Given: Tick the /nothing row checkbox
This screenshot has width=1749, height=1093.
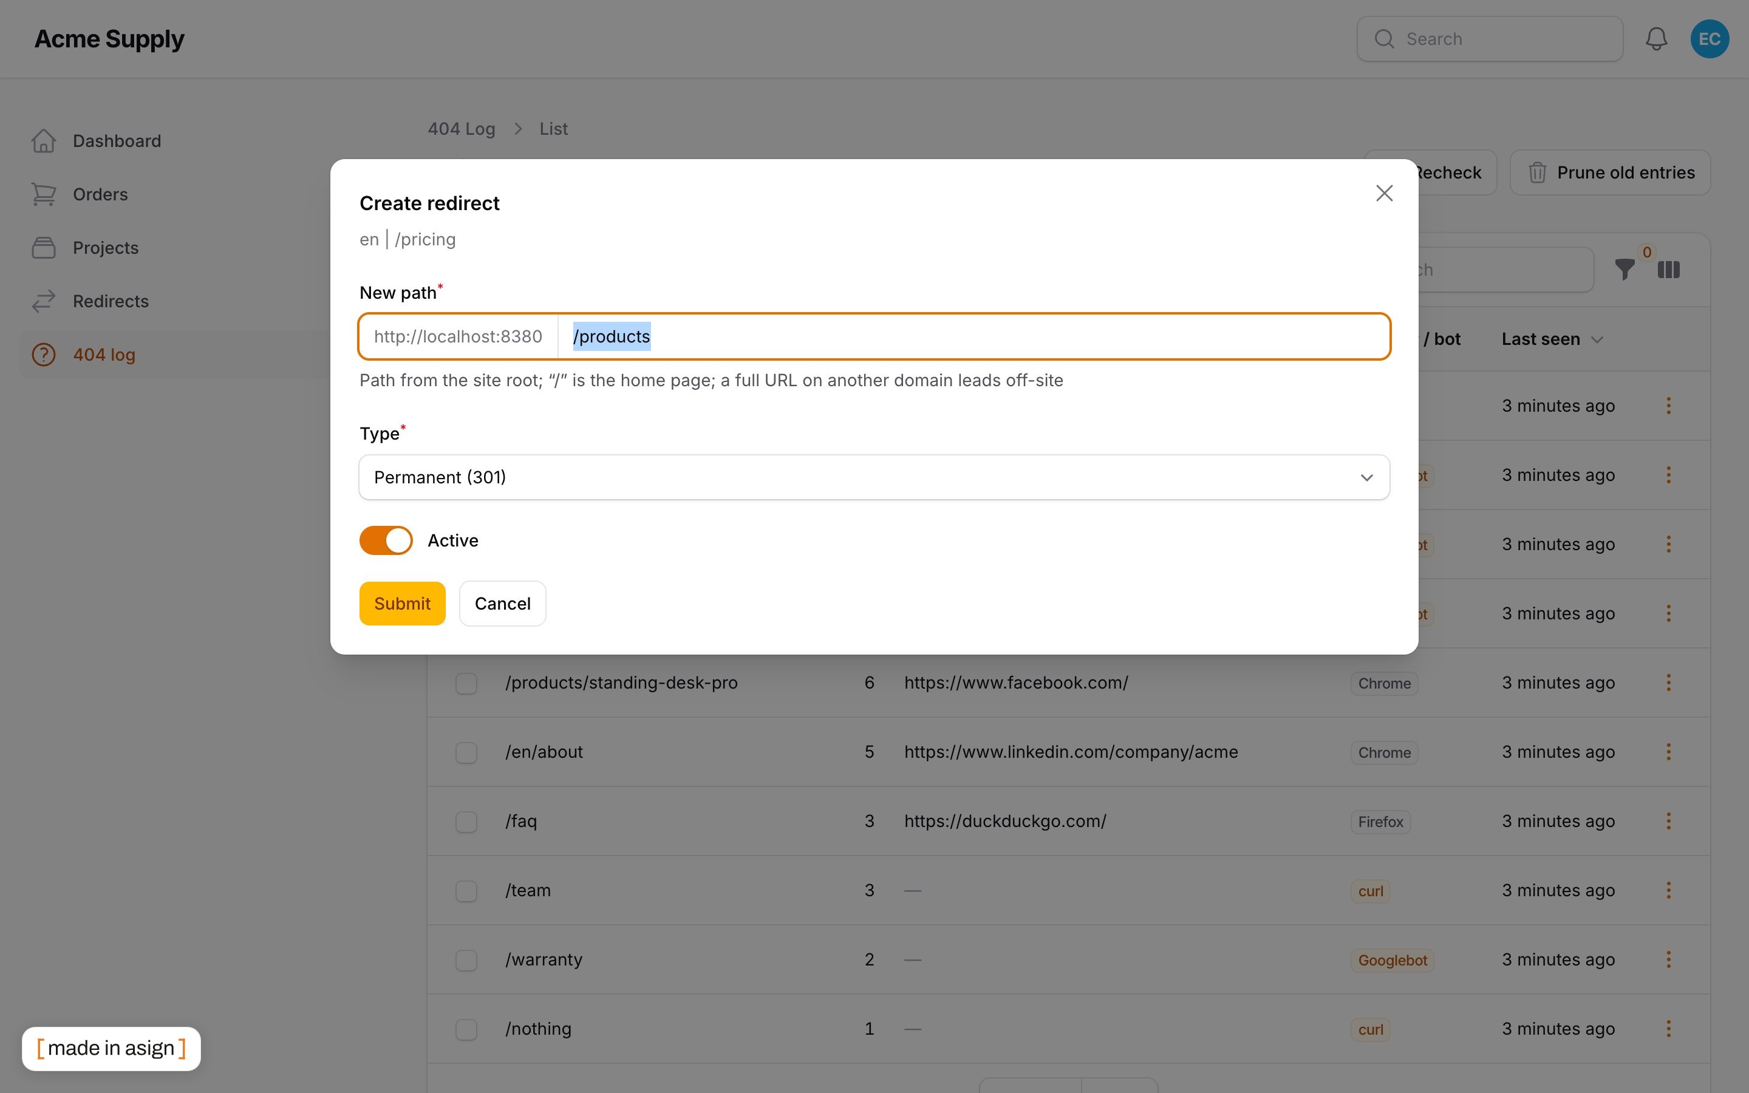Looking at the screenshot, I should click(x=466, y=1030).
